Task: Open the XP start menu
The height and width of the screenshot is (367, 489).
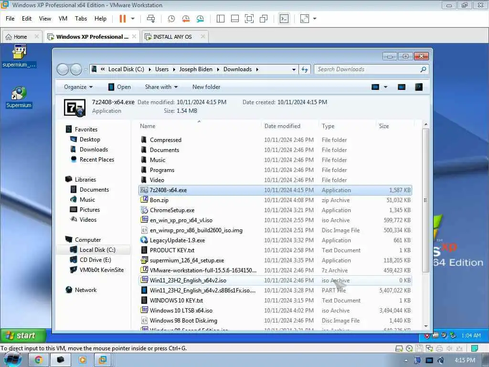Action: [x=23, y=336]
